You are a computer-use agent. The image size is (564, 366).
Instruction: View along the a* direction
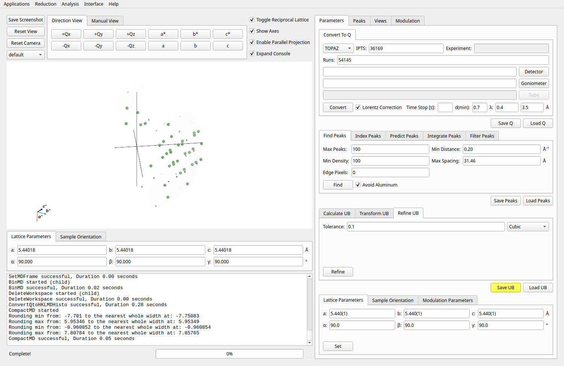click(x=163, y=34)
